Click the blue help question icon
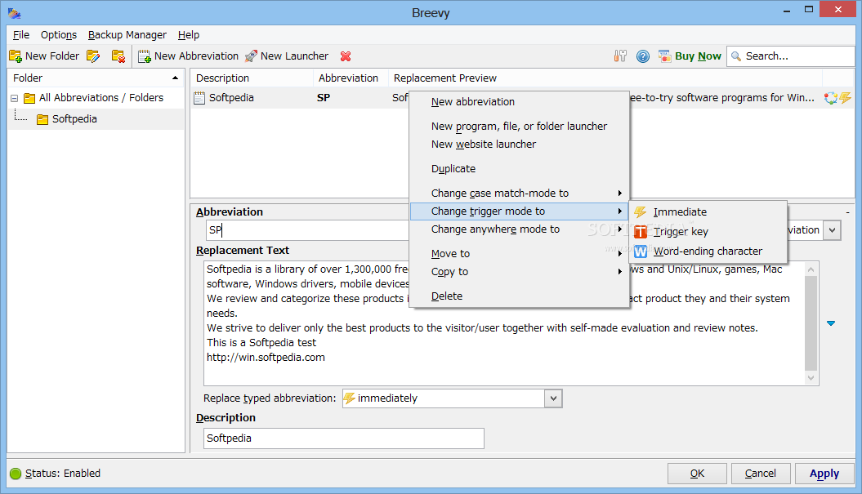 coord(643,56)
